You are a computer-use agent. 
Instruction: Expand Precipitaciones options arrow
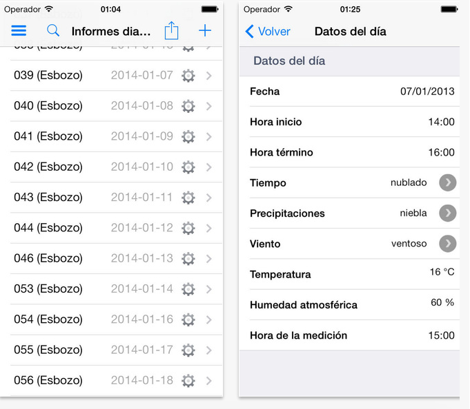(x=447, y=213)
